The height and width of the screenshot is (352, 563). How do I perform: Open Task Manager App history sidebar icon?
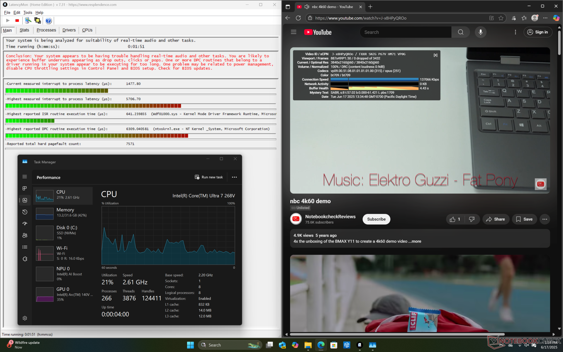[x=25, y=212]
